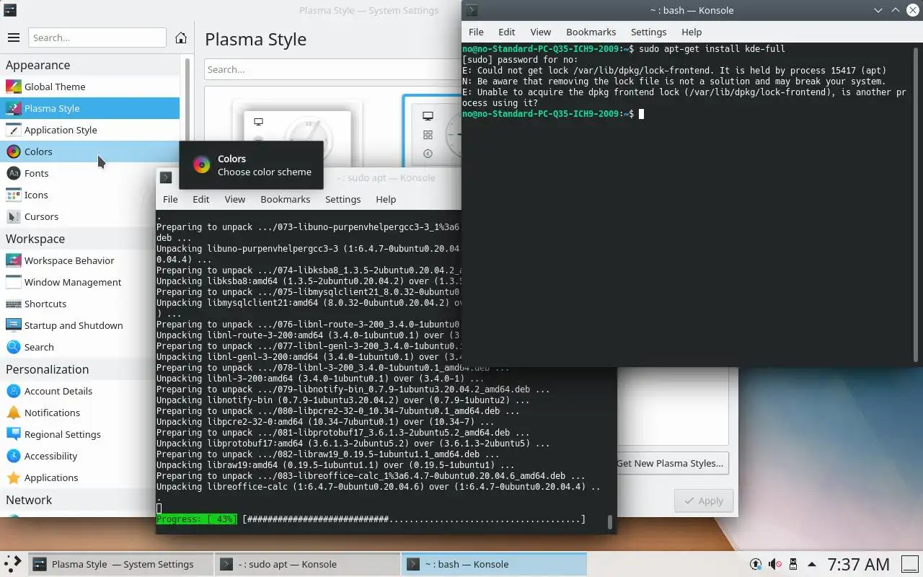Screen dimensions: 923x577
Task: Switch to bash Konsole taskbar entry
Action: pyautogui.click(x=495, y=564)
